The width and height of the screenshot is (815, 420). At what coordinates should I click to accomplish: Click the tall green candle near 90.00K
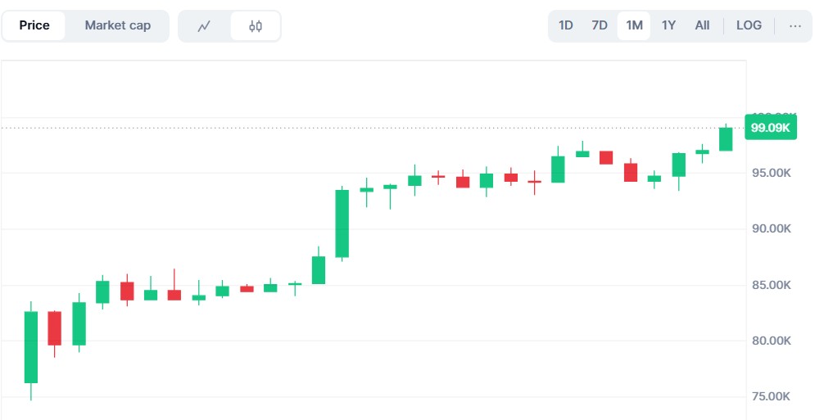342,224
